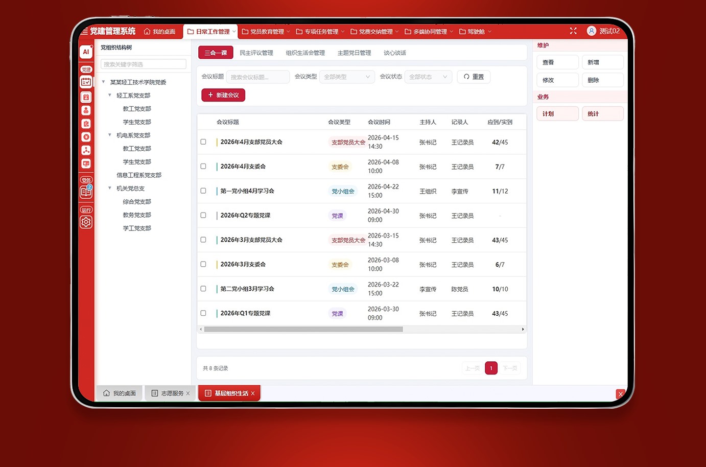Close the 志愿服务 bottom tab
Viewport: 706px width, 467px height.
pyautogui.click(x=188, y=393)
